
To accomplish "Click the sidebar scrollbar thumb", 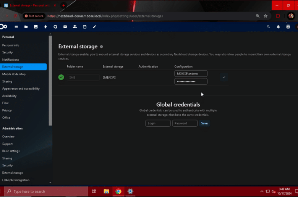I will [50, 81].
